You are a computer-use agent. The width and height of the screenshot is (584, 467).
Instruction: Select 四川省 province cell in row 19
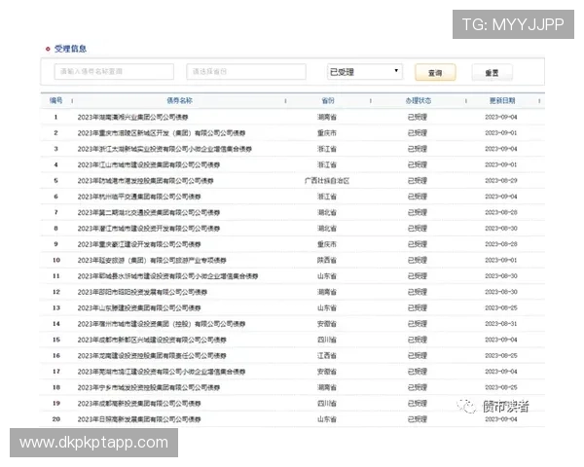(x=327, y=404)
